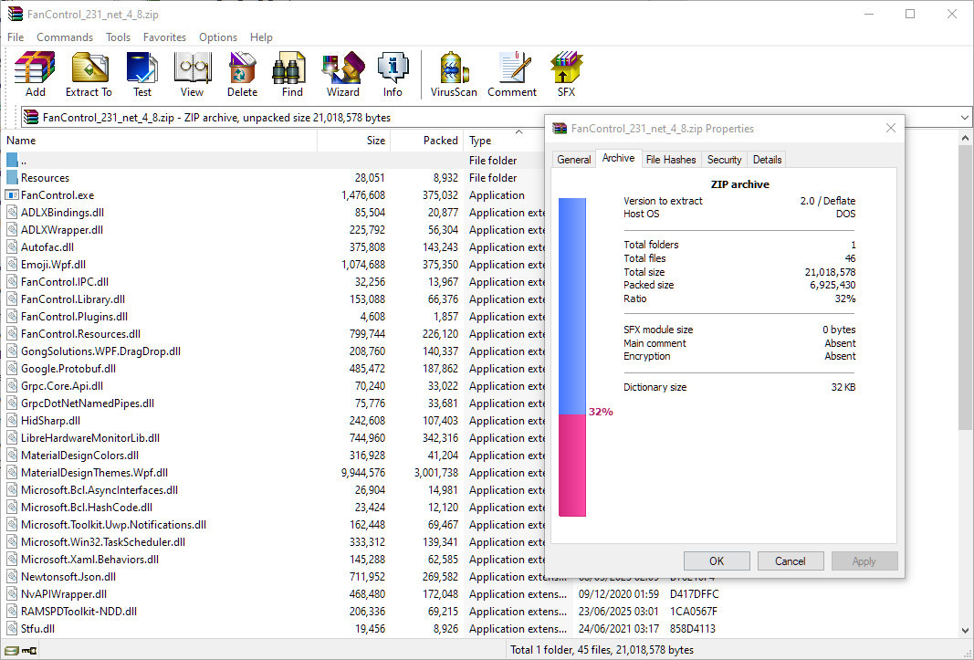
Task: Click the file list scrollbar down arrow
Action: click(x=965, y=630)
